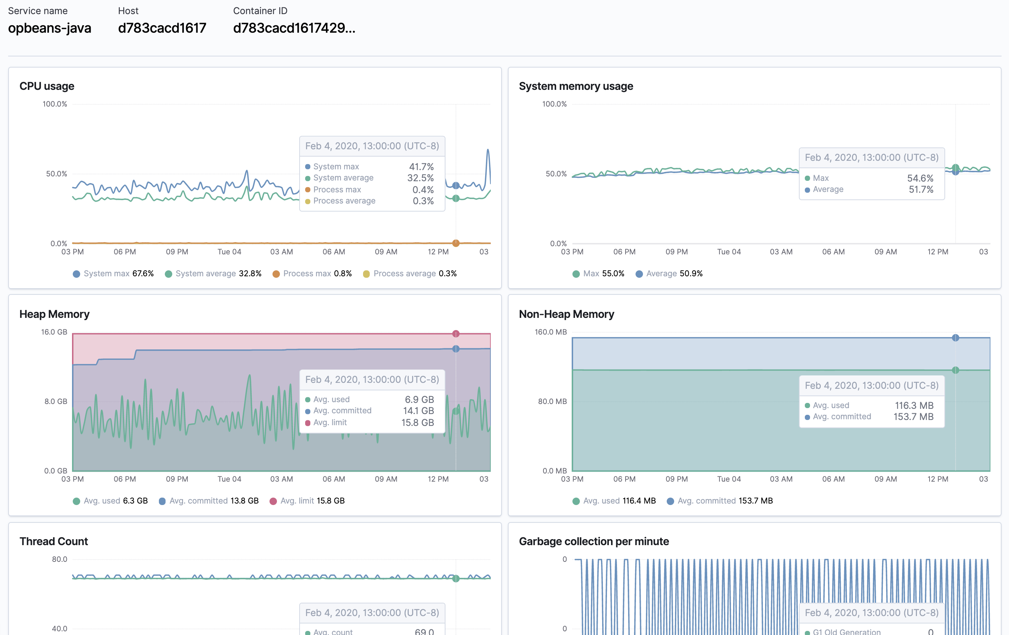
Task: Hide the Process max series in CPU usage
Action: click(276, 273)
